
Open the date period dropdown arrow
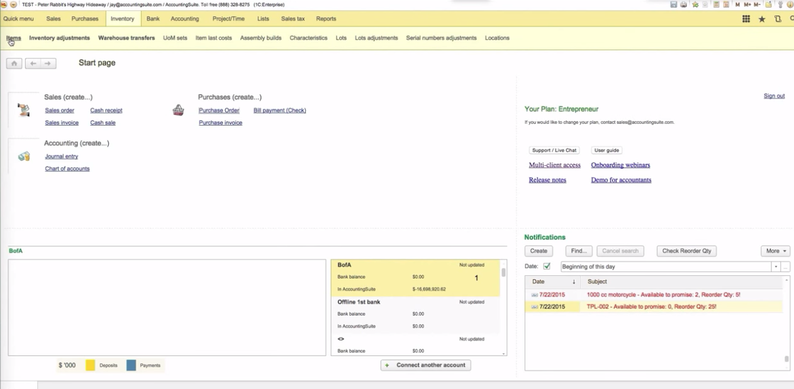pos(775,267)
